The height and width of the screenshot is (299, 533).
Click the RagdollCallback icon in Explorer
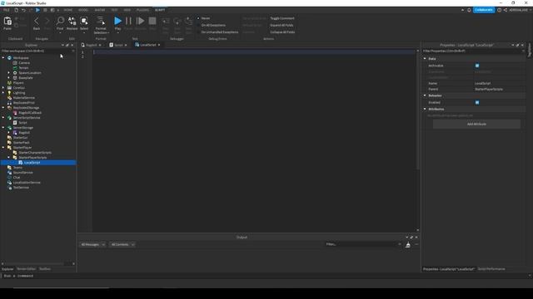click(15, 113)
